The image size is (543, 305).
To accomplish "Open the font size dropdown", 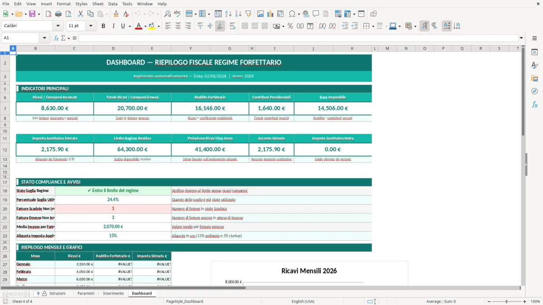I will tap(91, 26).
